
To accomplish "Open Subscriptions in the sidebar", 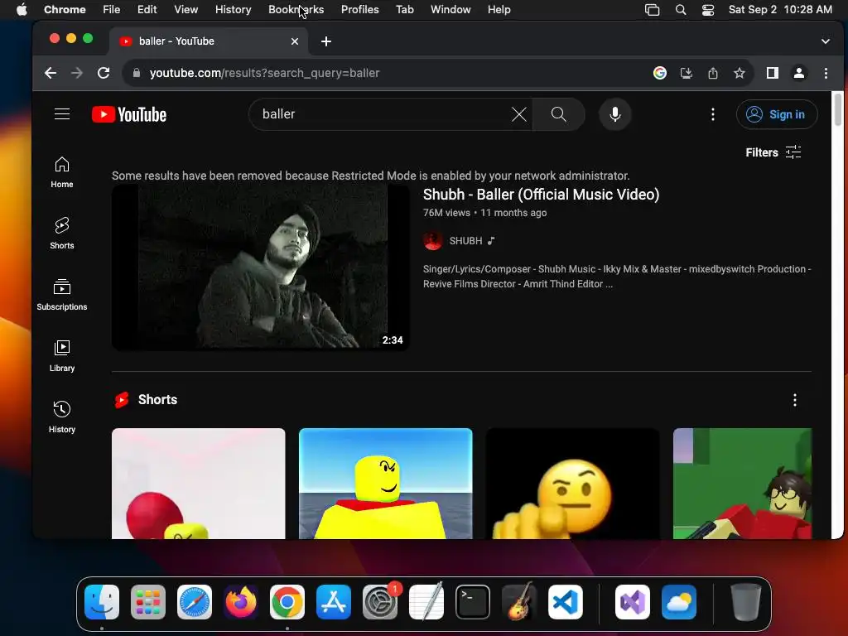I will 61,295.
